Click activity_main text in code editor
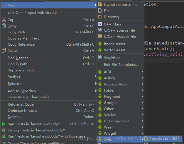Viewport: 184px width, 144px height. [x=163, y=54]
